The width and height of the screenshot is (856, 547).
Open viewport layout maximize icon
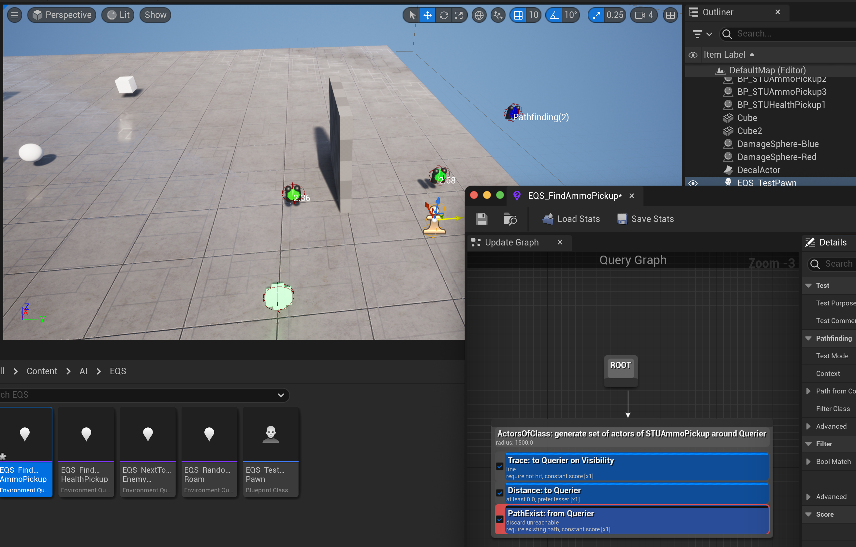(671, 15)
